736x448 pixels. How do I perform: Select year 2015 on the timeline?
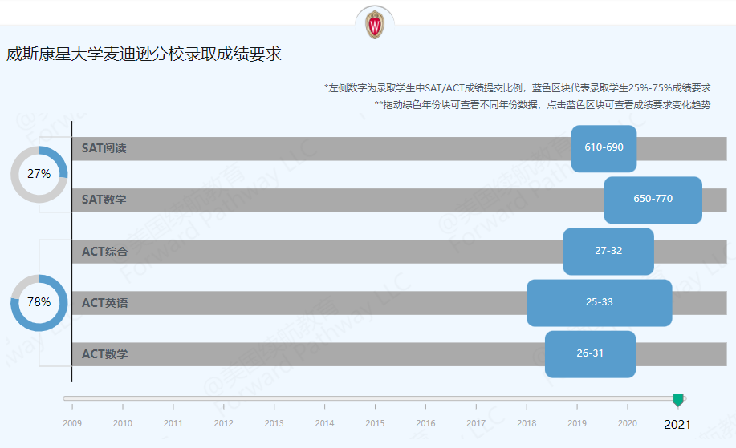375,423
